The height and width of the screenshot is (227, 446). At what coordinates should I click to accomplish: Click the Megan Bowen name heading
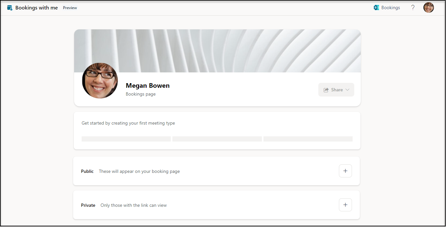(x=148, y=86)
